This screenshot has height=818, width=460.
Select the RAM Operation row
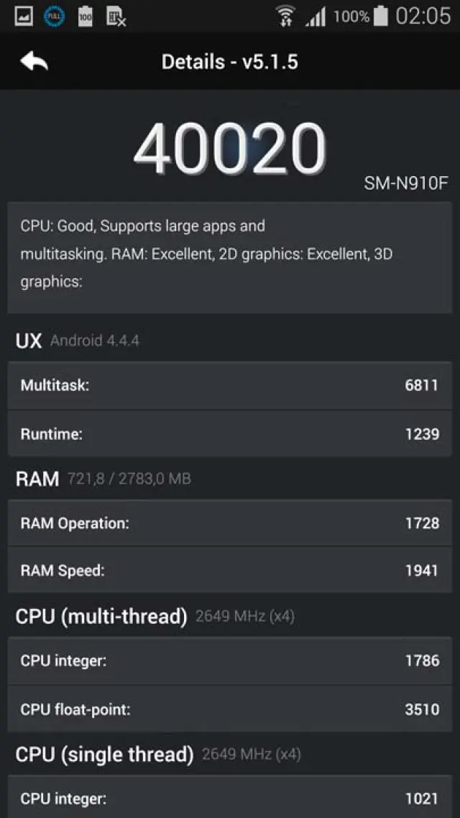[x=230, y=523]
